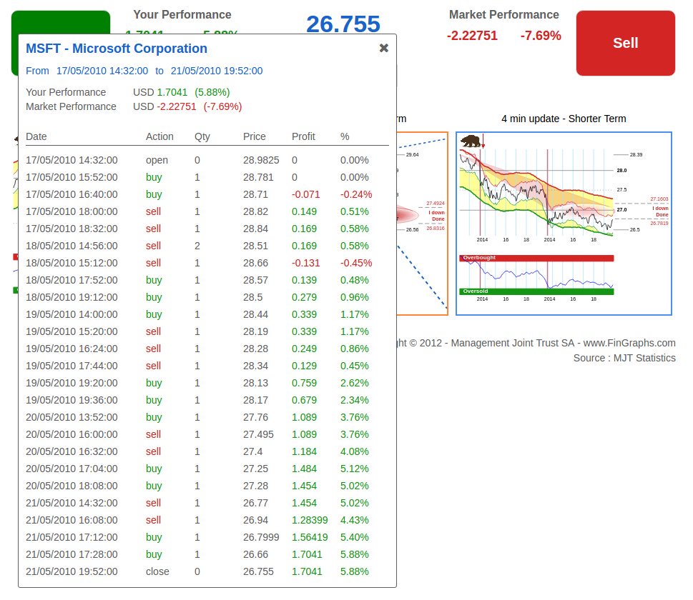The image size is (693, 600).
Task: Click price 28.34 in the table
Action: 255,366
